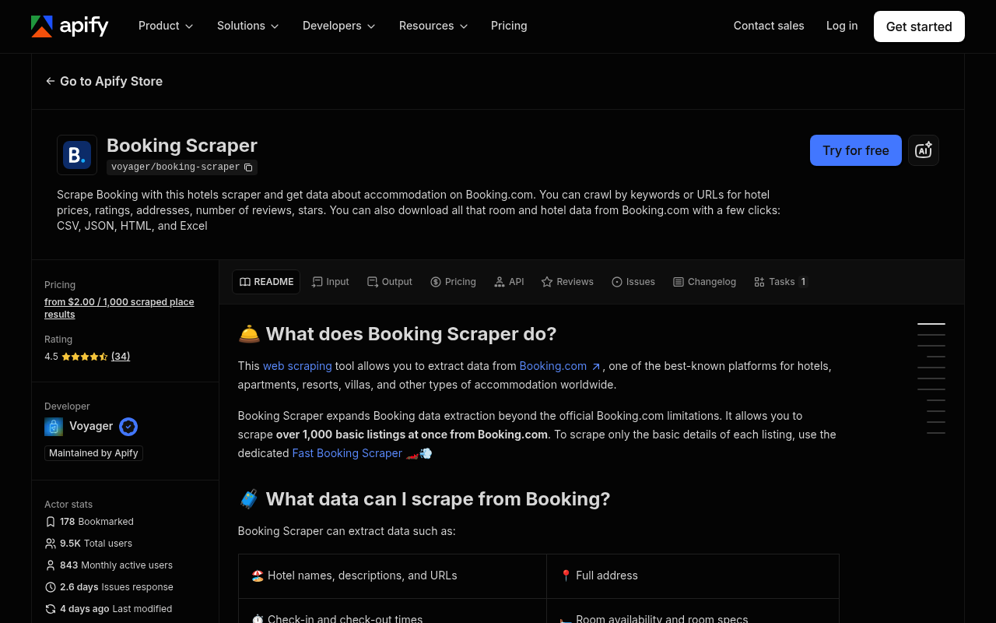
Task: Click the Voyager developer avatar
Action: [54, 427]
